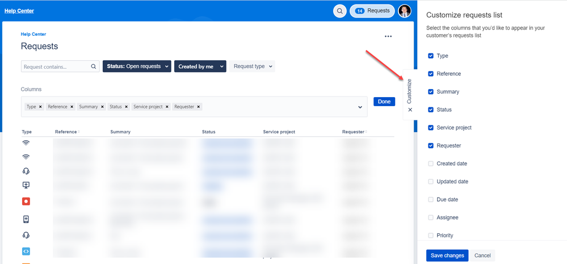The height and width of the screenshot is (264, 567).
Task: Click the red record request type icon
Action: click(26, 202)
